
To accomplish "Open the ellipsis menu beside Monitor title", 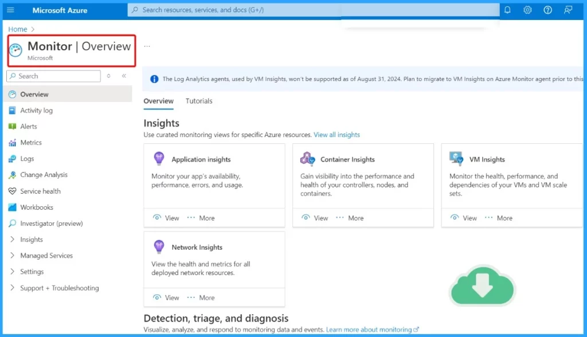I will (x=147, y=46).
